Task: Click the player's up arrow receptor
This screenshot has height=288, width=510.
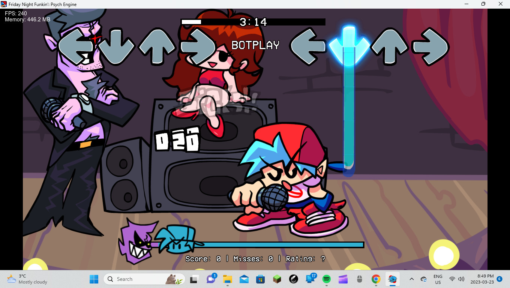Action: click(389, 46)
